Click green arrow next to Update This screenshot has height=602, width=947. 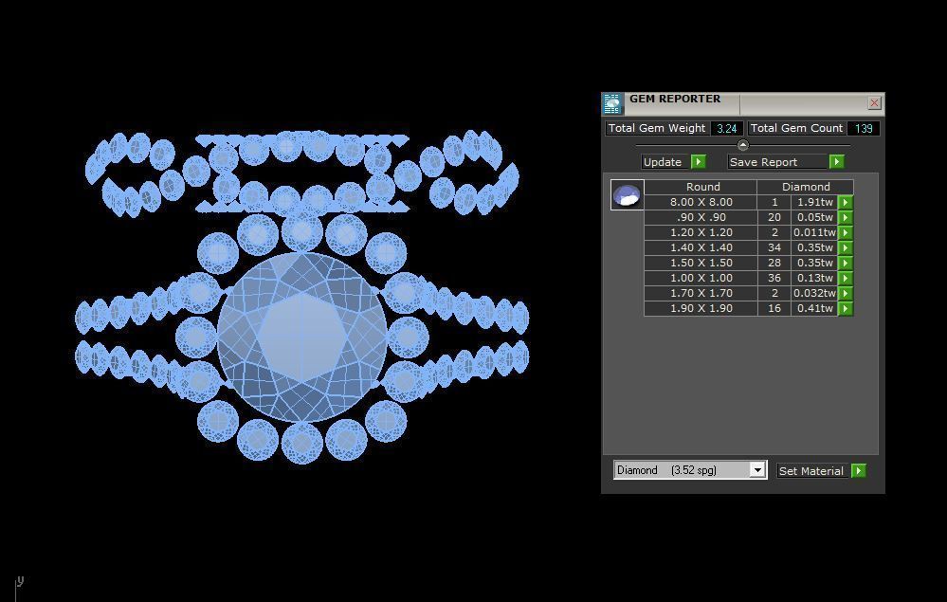[x=699, y=162]
